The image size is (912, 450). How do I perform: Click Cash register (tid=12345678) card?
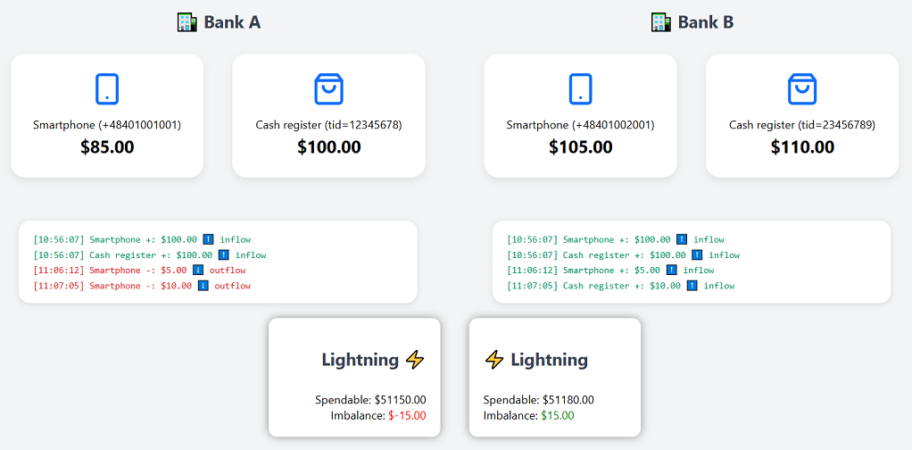click(x=328, y=115)
